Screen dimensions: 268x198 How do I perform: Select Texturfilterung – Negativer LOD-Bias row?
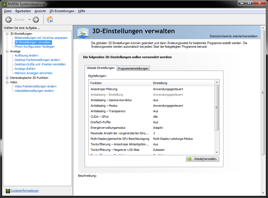coord(151,150)
